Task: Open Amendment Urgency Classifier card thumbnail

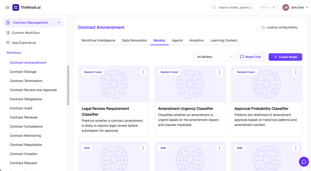Action: 190,84
